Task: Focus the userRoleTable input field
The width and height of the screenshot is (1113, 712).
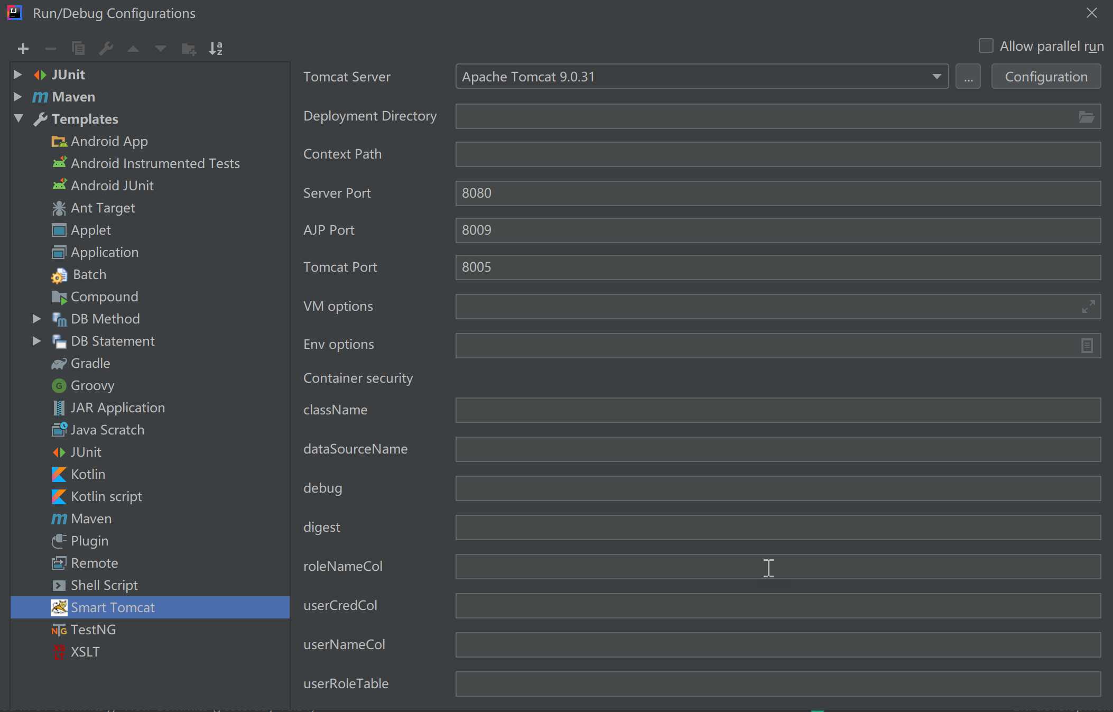Action: coord(778,684)
